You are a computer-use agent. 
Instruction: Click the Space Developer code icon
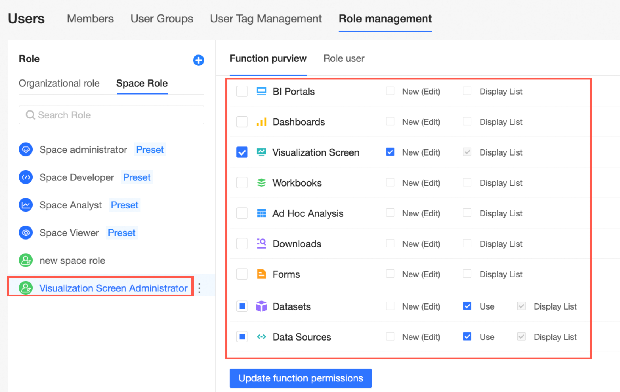(26, 177)
